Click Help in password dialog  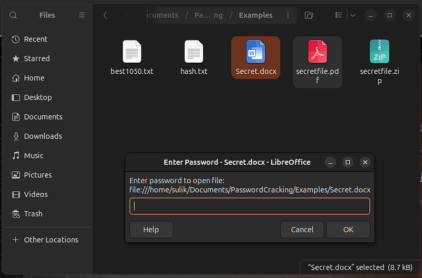click(151, 230)
